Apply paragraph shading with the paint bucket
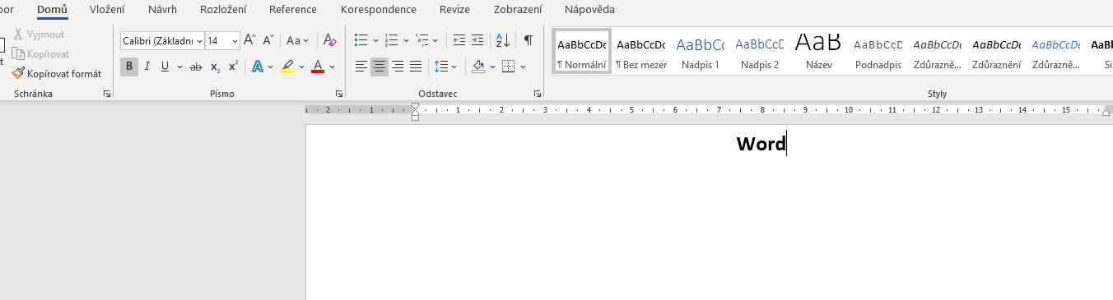The width and height of the screenshot is (1113, 300). [478, 67]
